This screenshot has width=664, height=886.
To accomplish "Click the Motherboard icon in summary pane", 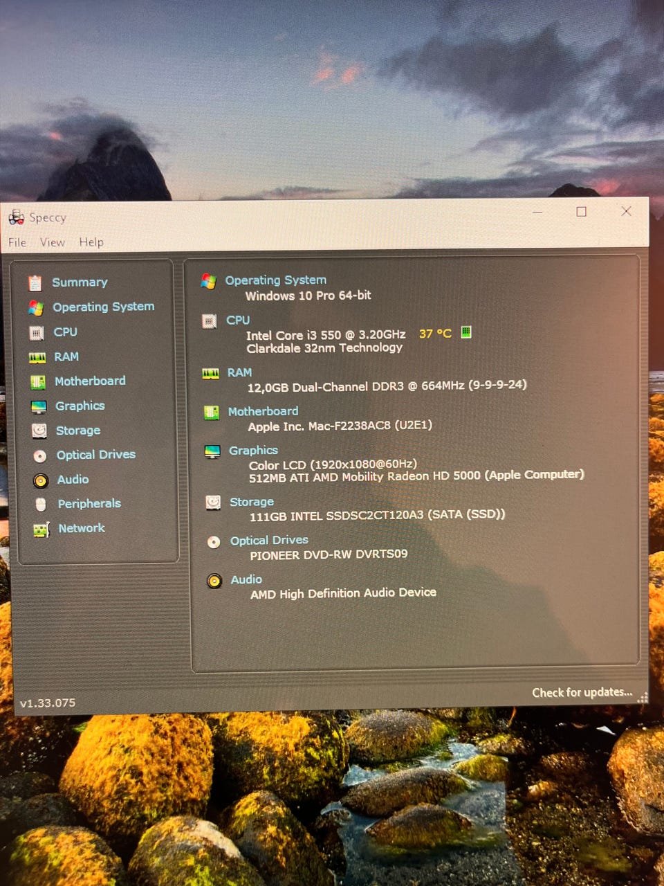I will click(211, 412).
